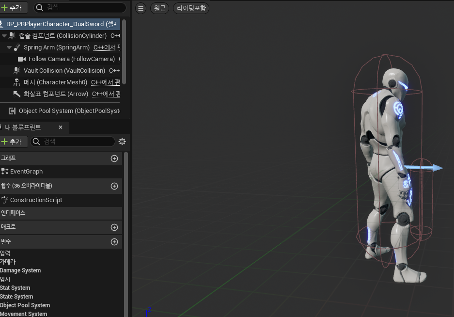Click My Blueprint panel vertical scrollbar
This screenshot has width=454, height=317.
coord(126,234)
